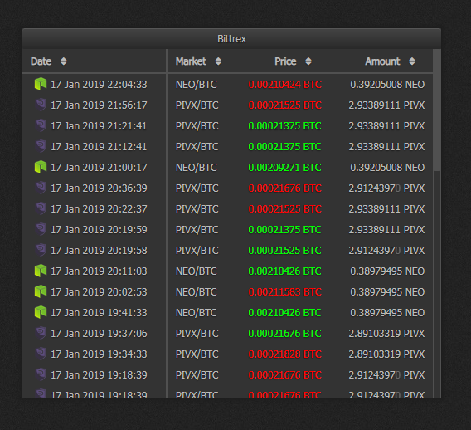The height and width of the screenshot is (430, 471).
Task: Click the PIVX icon on the 19:34:33 row
Action: pyautogui.click(x=41, y=354)
